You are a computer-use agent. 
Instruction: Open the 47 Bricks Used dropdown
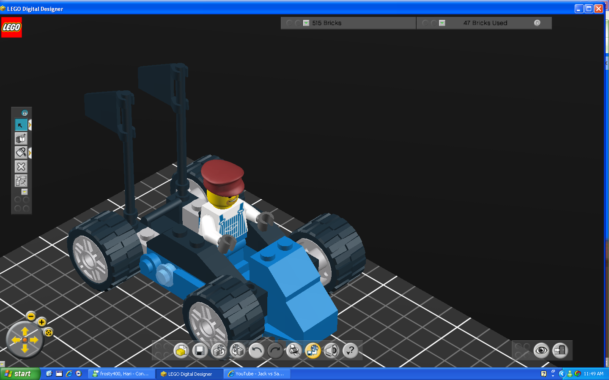coord(442,23)
